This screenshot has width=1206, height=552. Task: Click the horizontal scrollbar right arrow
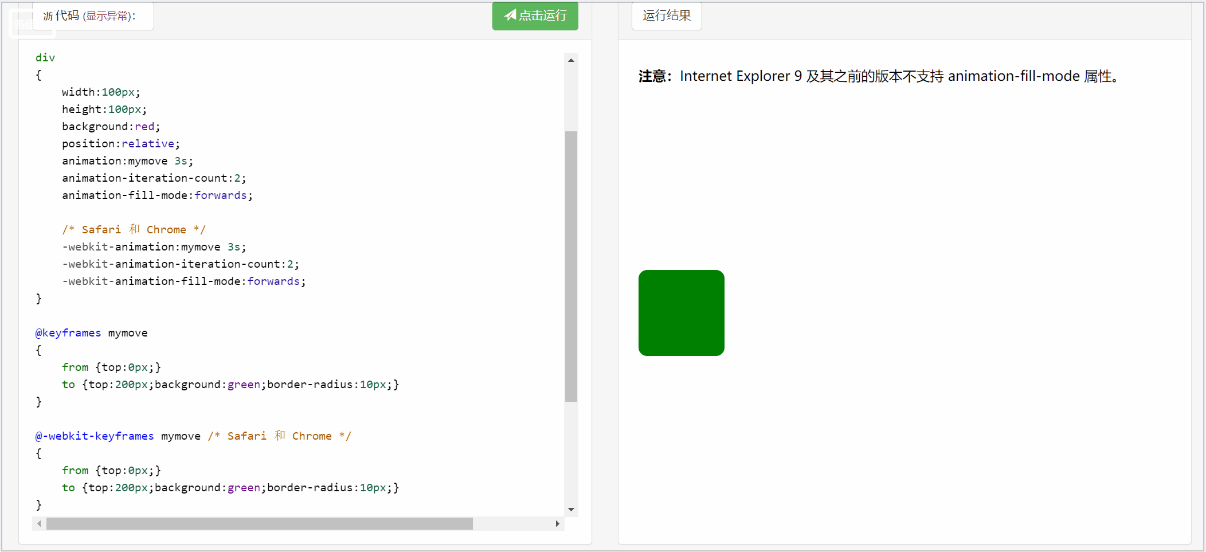557,523
